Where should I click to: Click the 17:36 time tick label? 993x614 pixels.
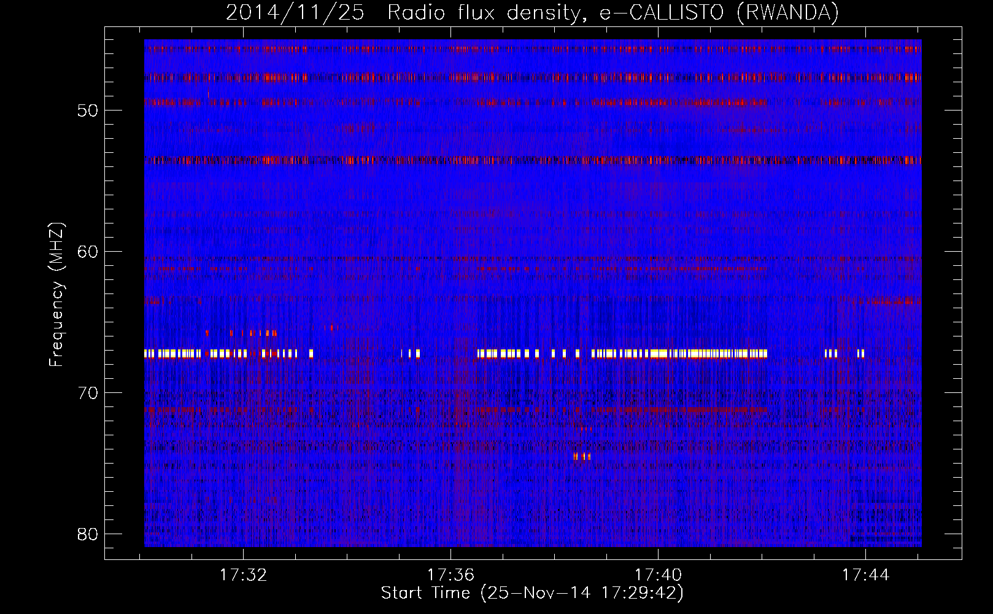(451, 575)
